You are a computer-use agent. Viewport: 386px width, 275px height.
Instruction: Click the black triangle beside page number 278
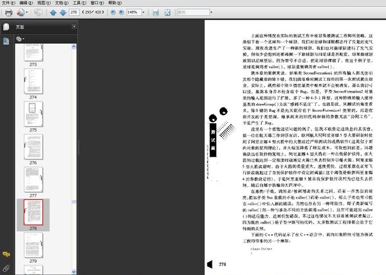tap(210, 265)
